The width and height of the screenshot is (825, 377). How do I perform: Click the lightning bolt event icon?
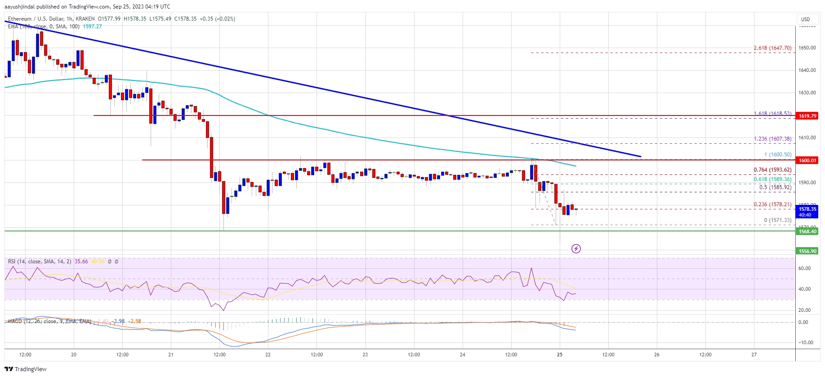coord(576,248)
